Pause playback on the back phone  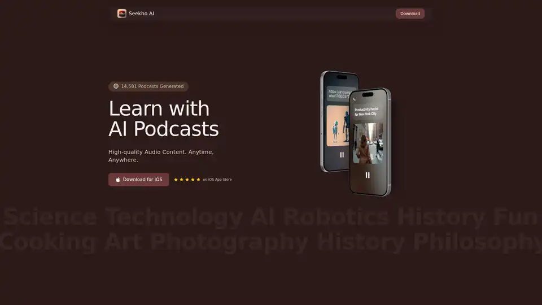342,154
